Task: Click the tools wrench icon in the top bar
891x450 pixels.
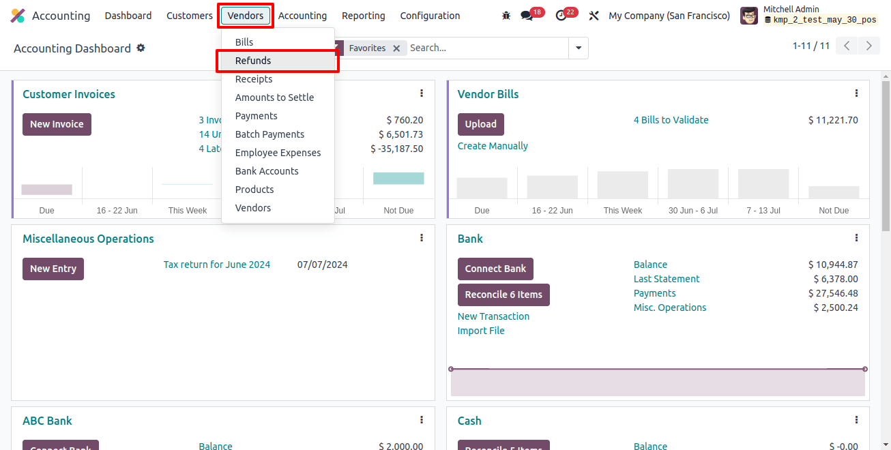Action: (x=594, y=16)
